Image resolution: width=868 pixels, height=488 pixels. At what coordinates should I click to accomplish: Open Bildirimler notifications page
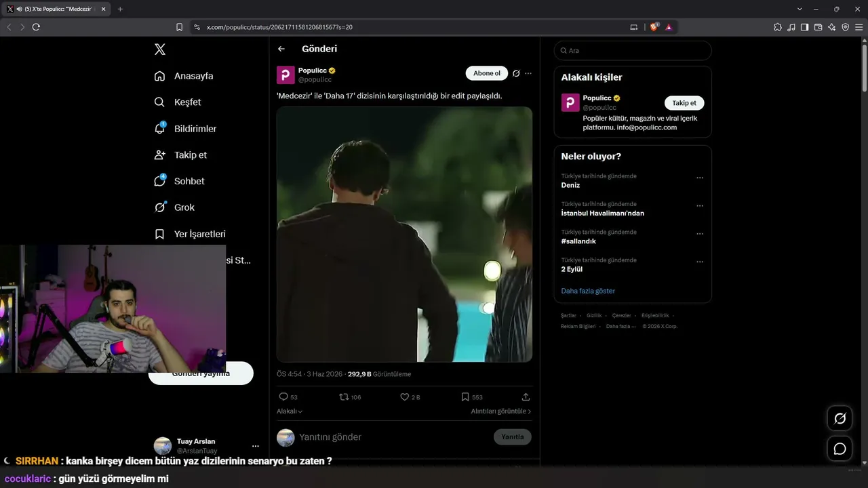(x=185, y=129)
